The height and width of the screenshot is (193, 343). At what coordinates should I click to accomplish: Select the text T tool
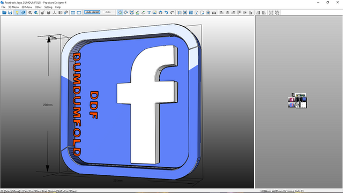point(149,12)
